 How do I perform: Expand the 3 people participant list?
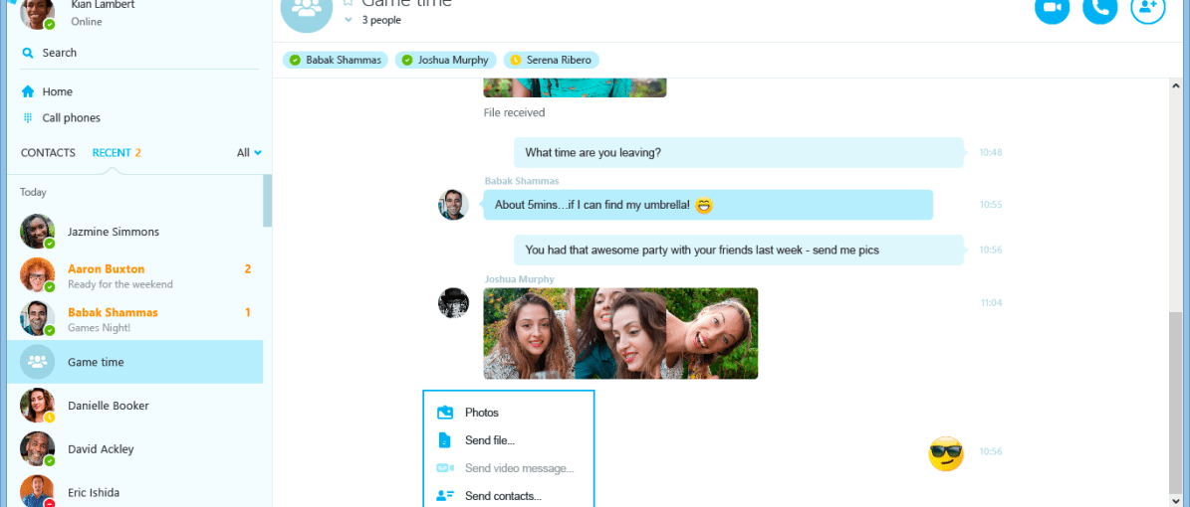[x=349, y=21]
